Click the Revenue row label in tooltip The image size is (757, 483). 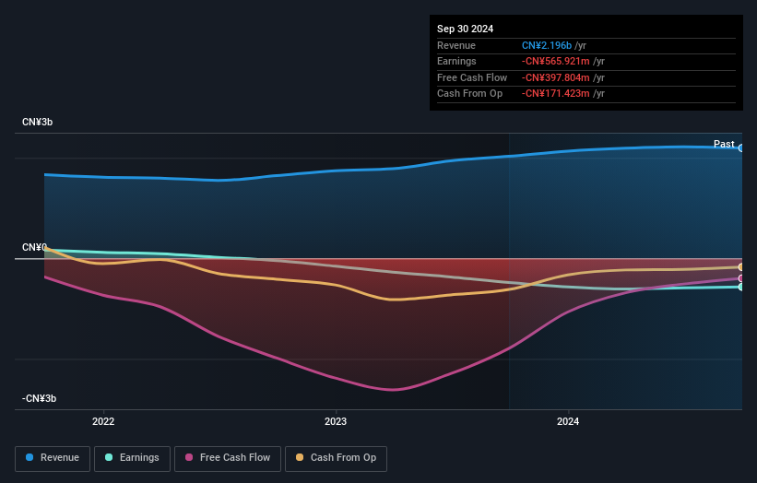[x=456, y=45]
